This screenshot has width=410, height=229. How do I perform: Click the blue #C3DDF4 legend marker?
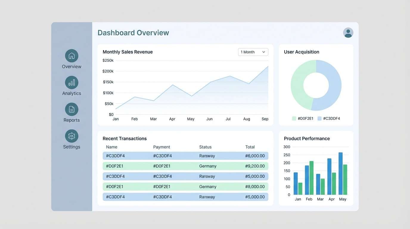point(320,118)
